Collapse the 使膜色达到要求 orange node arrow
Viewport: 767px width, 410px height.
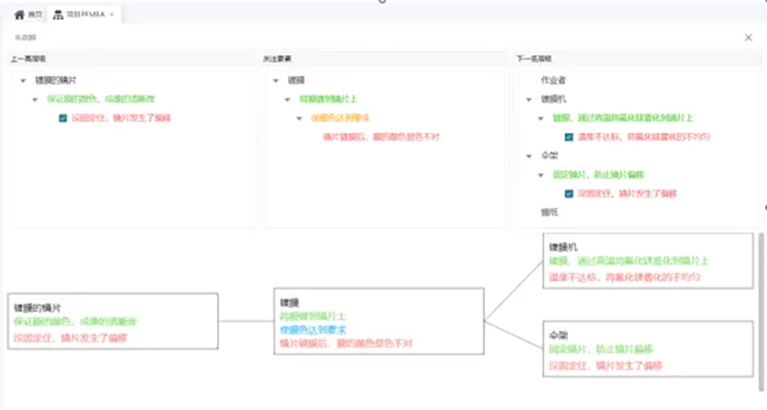300,118
